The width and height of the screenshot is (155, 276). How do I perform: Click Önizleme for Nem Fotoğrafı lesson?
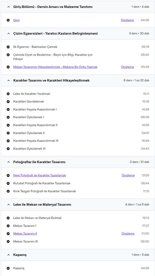point(128,175)
